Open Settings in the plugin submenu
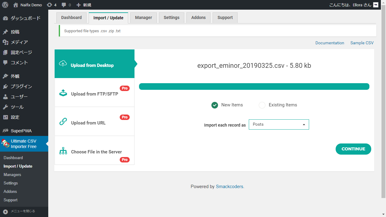 (x=11, y=183)
